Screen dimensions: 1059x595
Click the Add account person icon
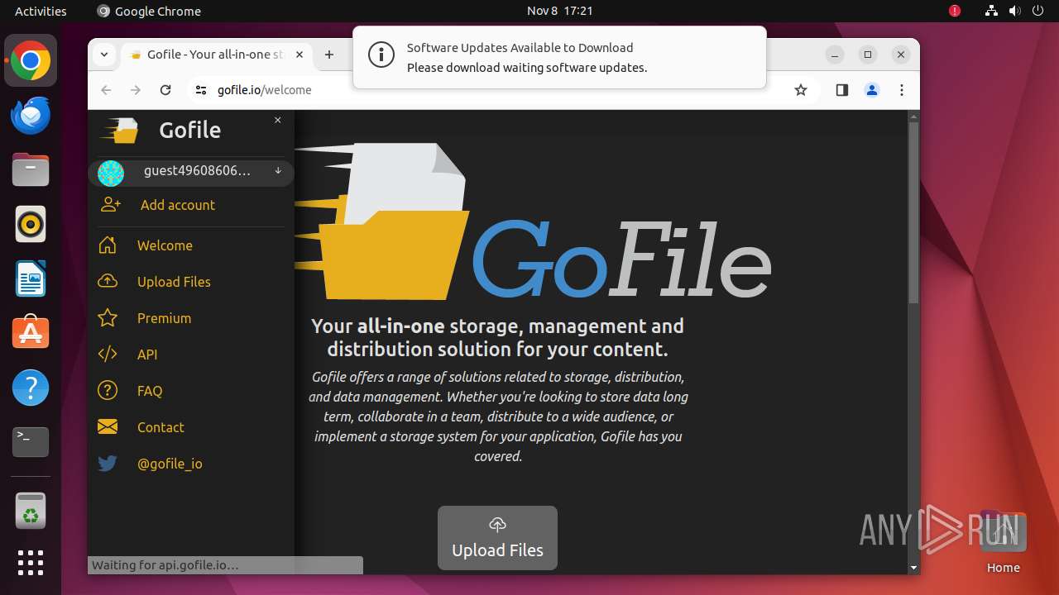[x=111, y=205]
